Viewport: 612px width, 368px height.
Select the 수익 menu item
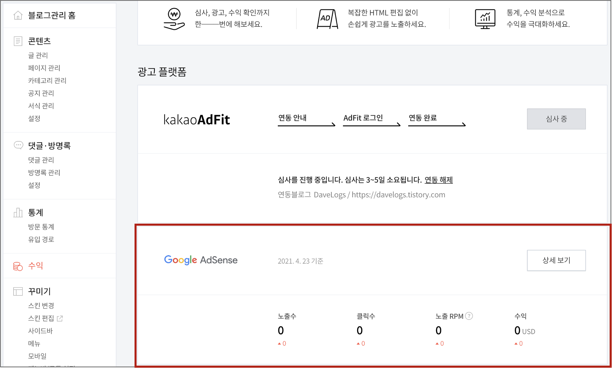[36, 266]
